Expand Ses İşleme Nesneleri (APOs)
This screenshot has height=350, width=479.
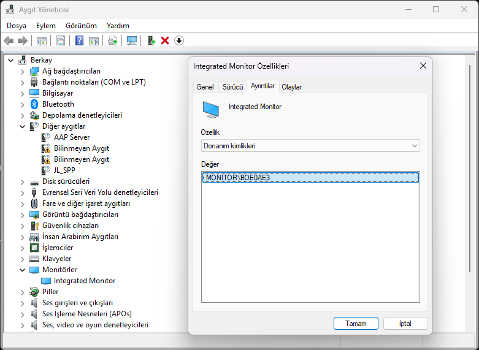pyautogui.click(x=22, y=314)
